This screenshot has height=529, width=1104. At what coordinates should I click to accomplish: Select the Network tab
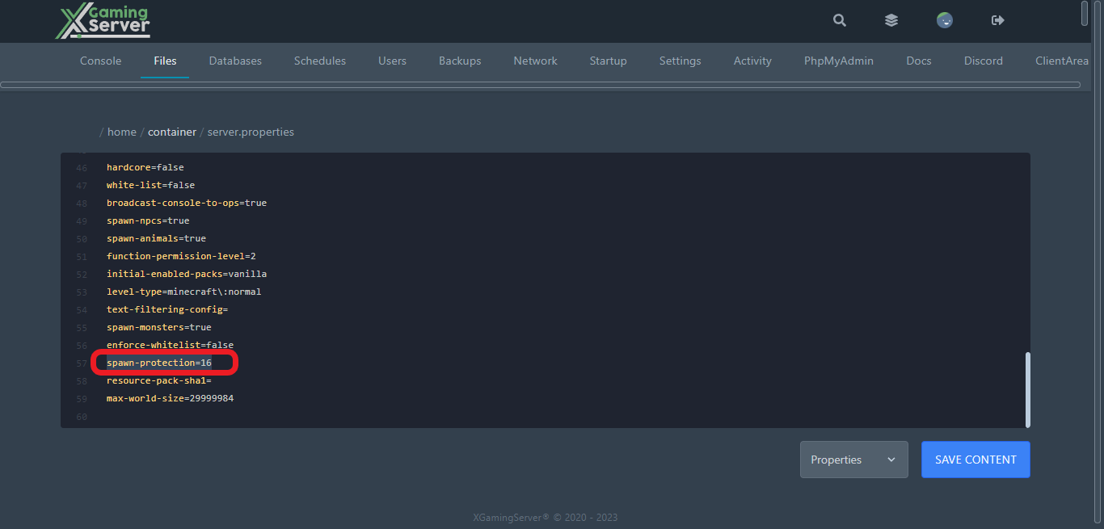click(x=535, y=61)
